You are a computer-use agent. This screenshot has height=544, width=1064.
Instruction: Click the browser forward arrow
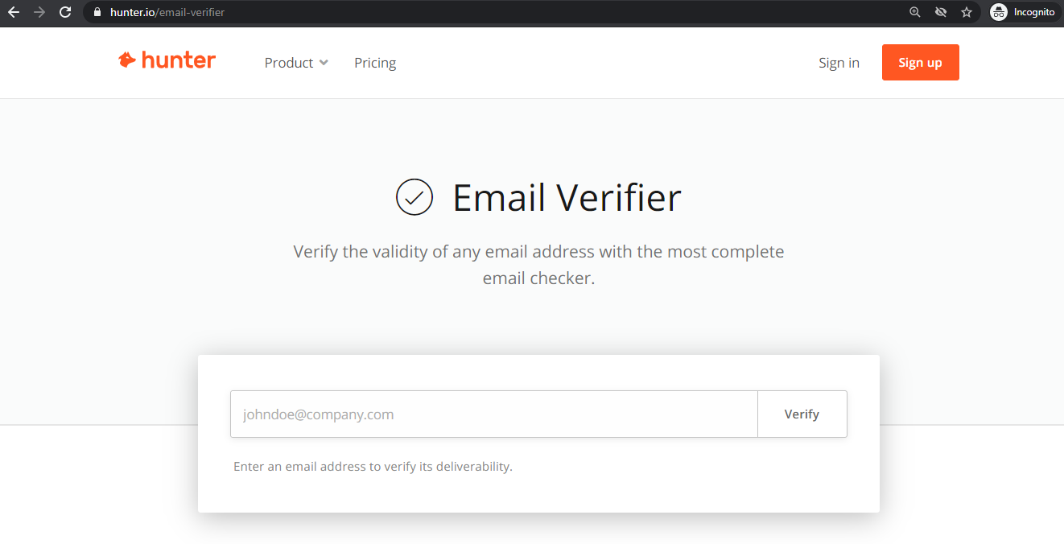tap(39, 12)
